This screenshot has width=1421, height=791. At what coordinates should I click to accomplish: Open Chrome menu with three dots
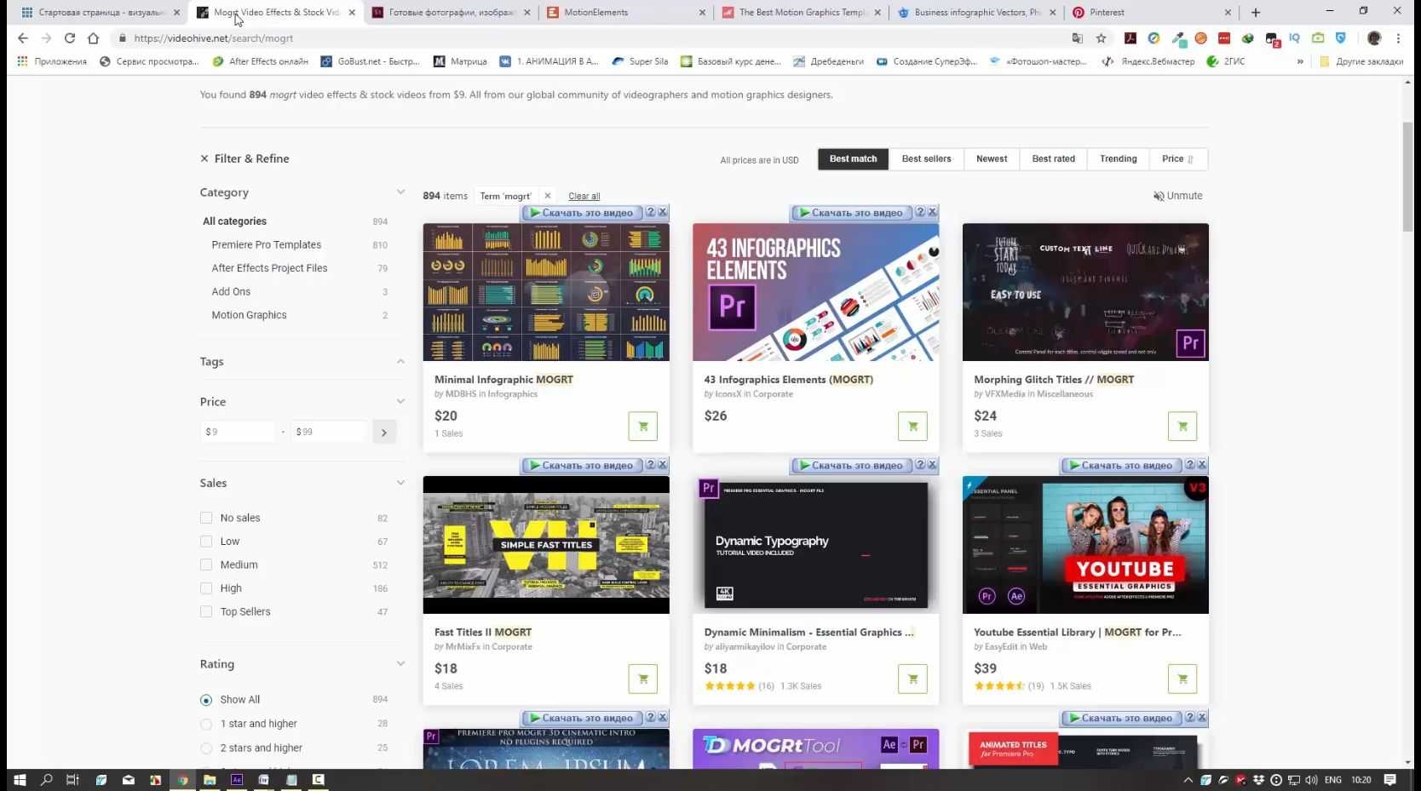click(x=1398, y=38)
